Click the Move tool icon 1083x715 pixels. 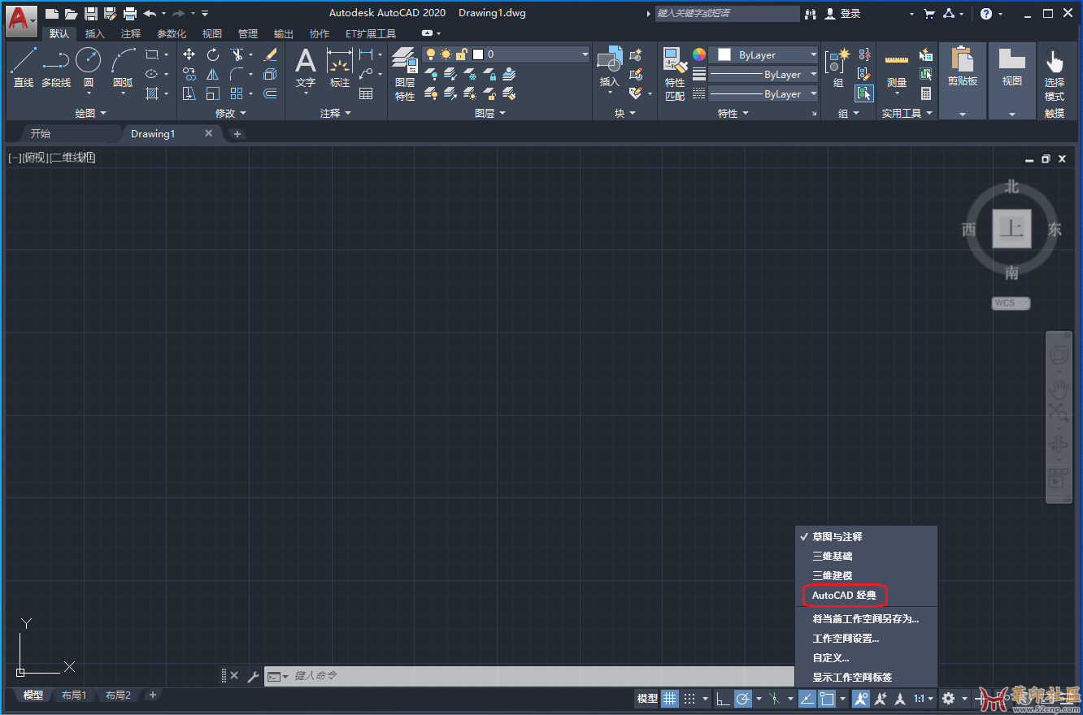189,54
